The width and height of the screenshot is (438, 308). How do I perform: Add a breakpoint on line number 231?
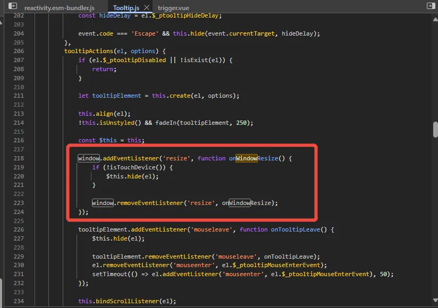click(x=19, y=274)
